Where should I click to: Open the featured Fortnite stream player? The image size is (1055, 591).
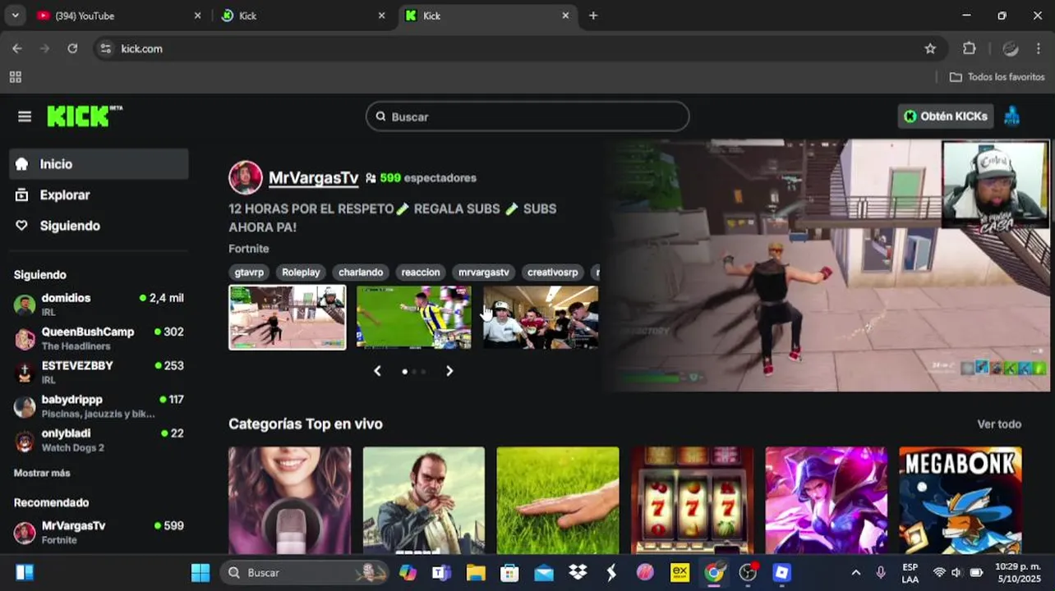click(x=827, y=265)
